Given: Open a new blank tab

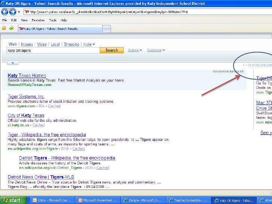Looking at the screenshot, I should (107, 29).
